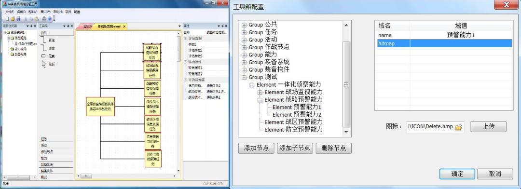Click the Open folder toolbar icon
The image size is (521, 189).
13,19
